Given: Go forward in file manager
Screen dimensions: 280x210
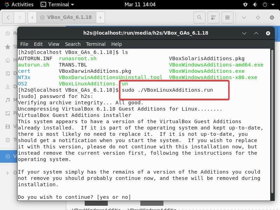Looking at the screenshot, I should (x=20, y=17).
